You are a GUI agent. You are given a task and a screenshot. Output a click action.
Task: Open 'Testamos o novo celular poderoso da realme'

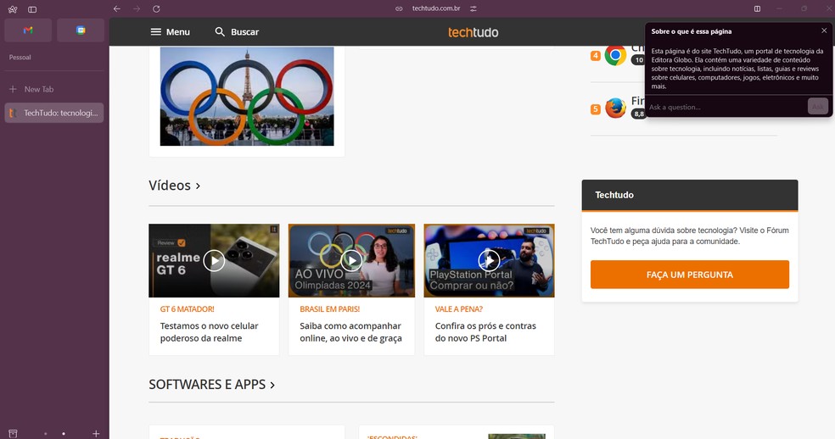[210, 332]
